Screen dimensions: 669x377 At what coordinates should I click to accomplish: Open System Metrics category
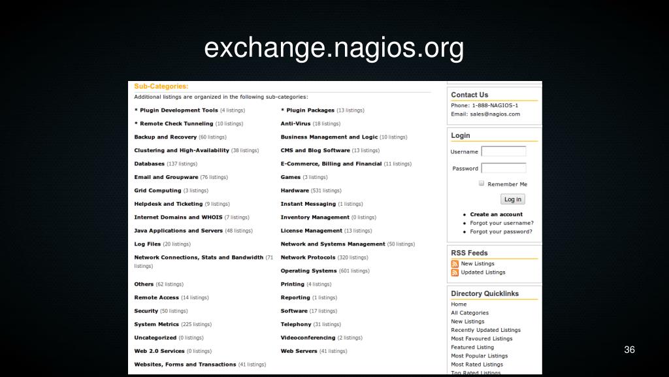pyautogui.click(x=156, y=325)
